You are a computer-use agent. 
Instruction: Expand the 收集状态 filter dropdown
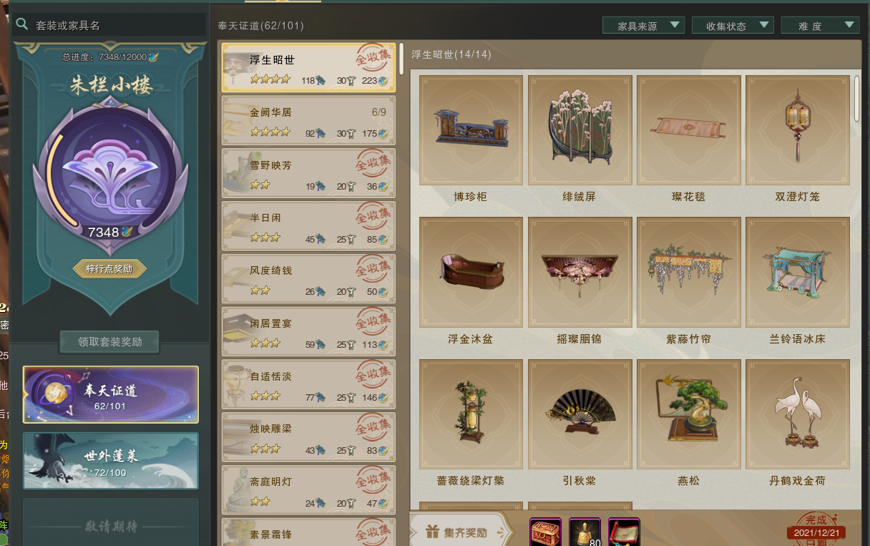[733, 26]
